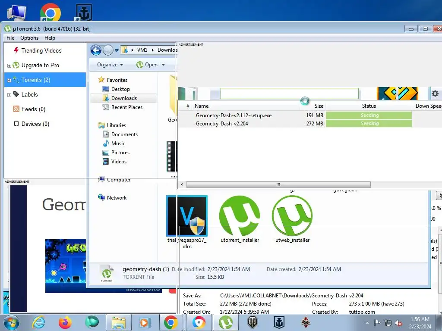Open the recent pages dropdown arrow
The image size is (442, 331).
pyautogui.click(x=117, y=50)
